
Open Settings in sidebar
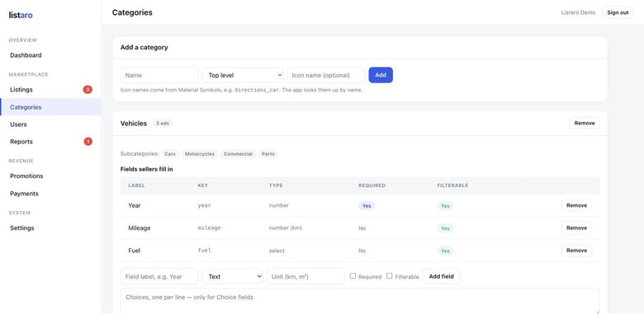[x=50, y=228]
